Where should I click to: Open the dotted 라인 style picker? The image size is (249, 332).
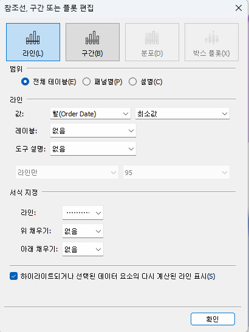[83, 213]
